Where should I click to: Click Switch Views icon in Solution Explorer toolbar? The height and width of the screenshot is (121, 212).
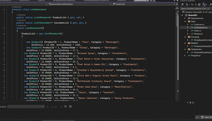182,4
